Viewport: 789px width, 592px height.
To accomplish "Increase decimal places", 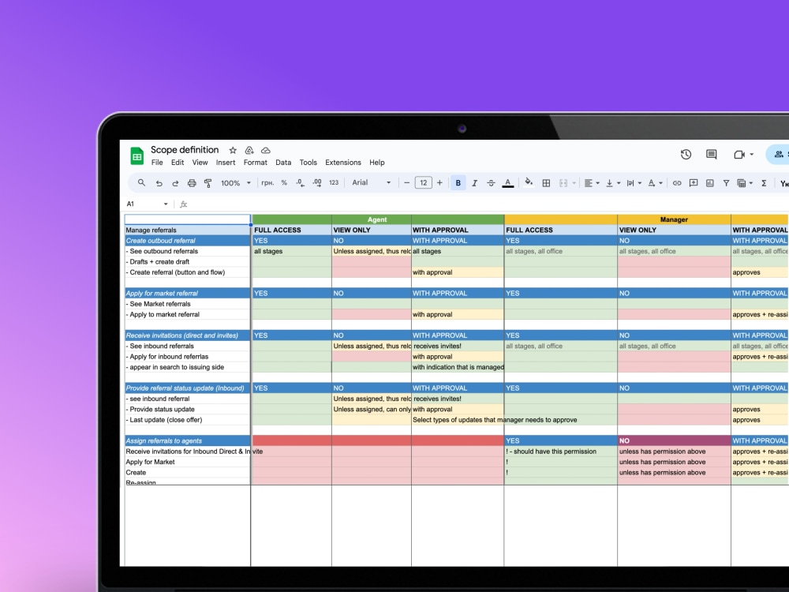I will tap(317, 183).
